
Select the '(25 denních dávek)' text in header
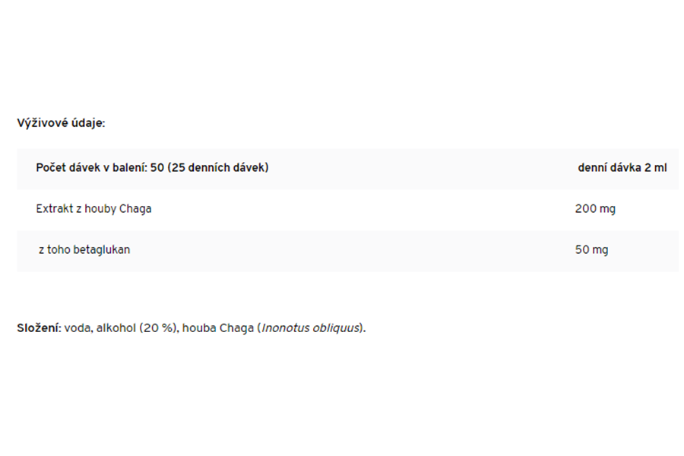click(x=218, y=167)
